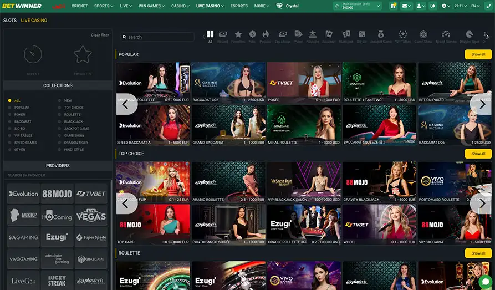Select the Top Choice category icon
The height and width of the screenshot is (290, 495).
tap(283, 34)
